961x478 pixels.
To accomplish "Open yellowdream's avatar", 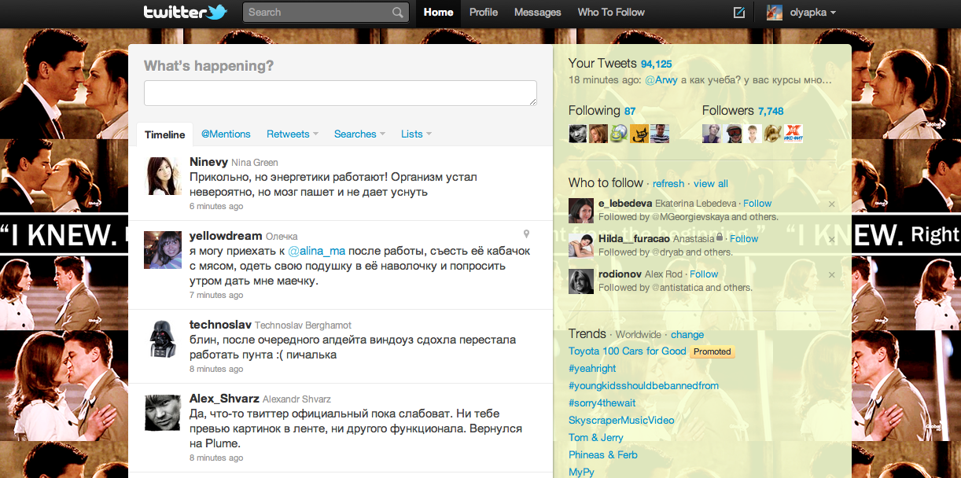I will click(x=163, y=250).
